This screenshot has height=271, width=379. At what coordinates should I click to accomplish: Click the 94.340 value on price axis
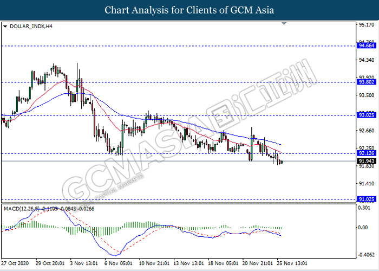pyautogui.click(x=367, y=60)
